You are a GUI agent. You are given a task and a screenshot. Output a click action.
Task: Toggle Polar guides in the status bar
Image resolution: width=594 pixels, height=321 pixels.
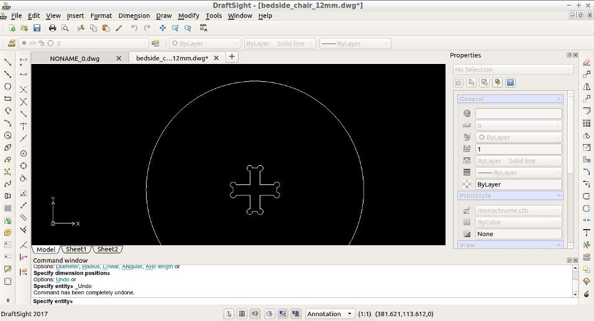270,314
